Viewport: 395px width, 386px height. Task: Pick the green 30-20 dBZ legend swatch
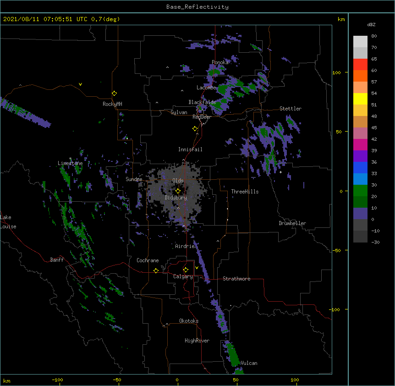pos(360,191)
